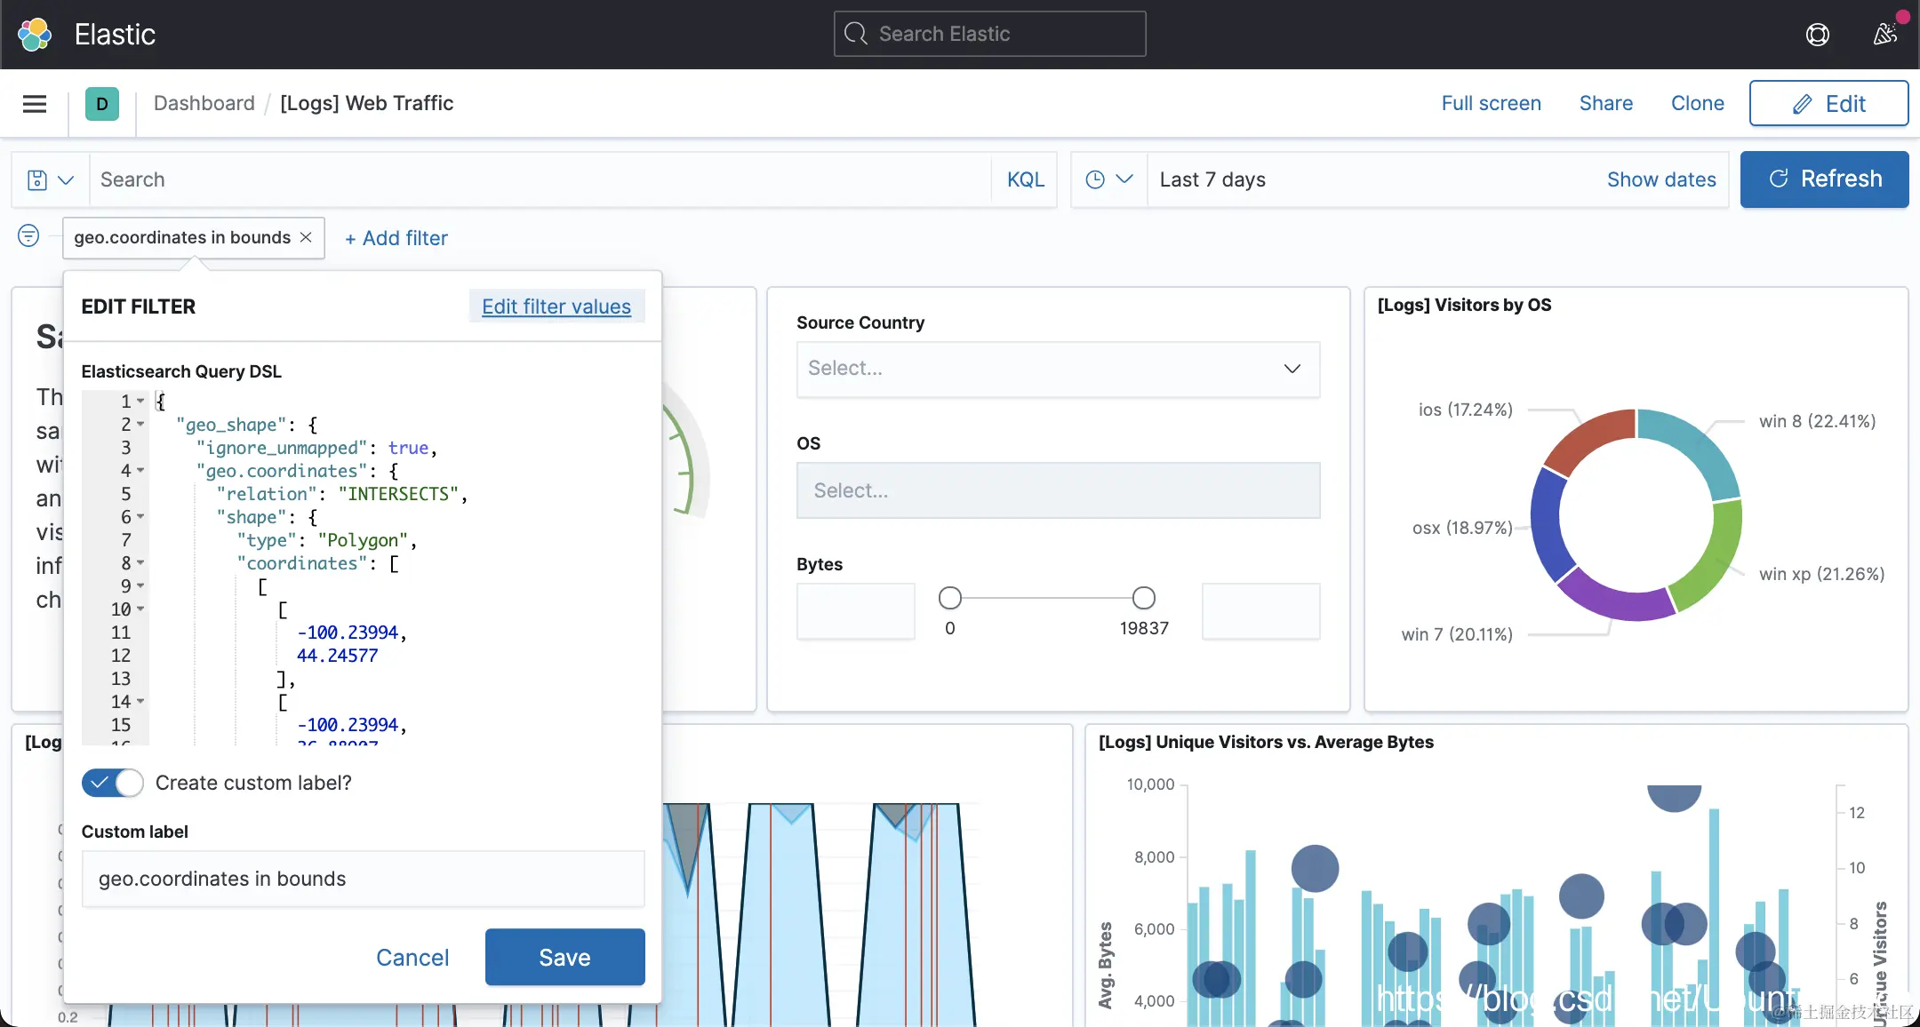Open the Share menu
1920x1027 pixels.
[1605, 103]
